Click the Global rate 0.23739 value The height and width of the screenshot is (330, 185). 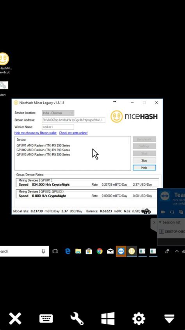(x=37, y=211)
